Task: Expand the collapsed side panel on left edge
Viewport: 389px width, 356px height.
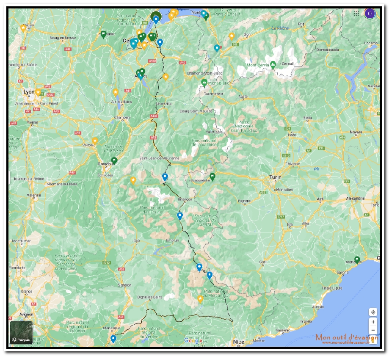Action: (10, 178)
